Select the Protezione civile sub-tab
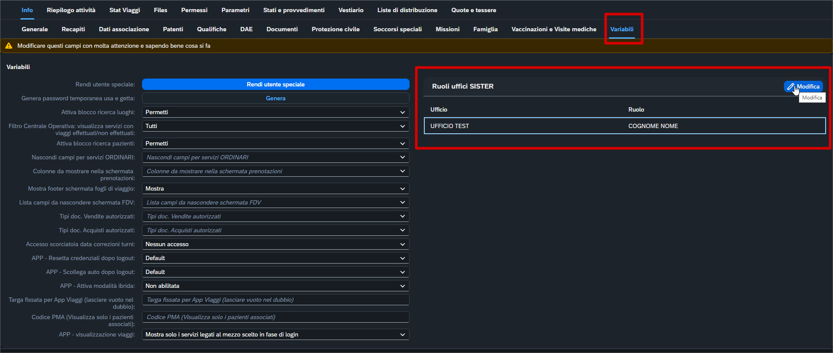833x353 pixels. (335, 29)
